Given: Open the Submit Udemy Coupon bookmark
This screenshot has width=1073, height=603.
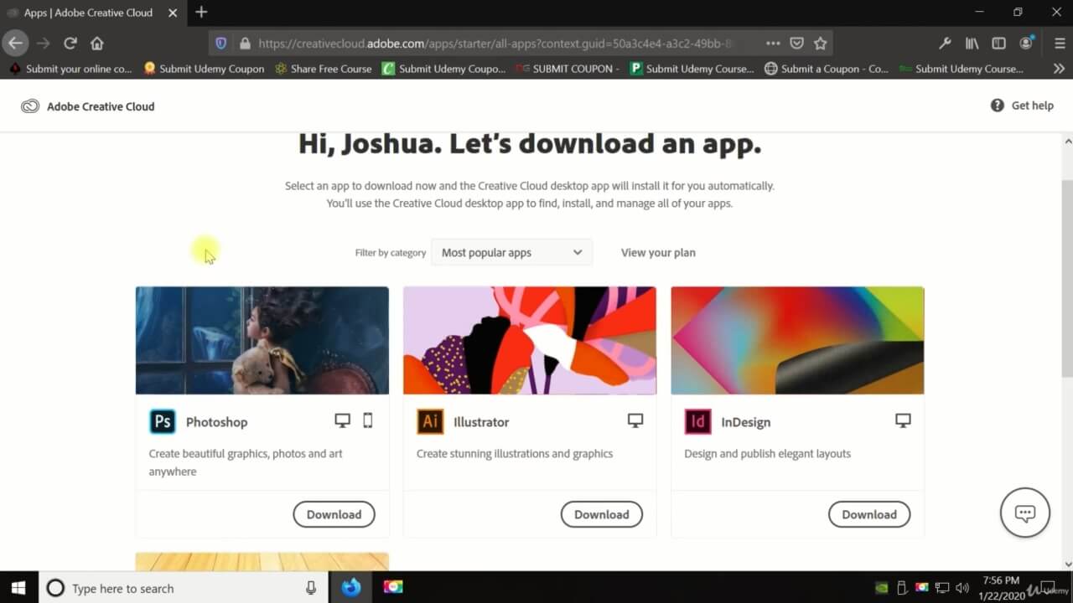Looking at the screenshot, I should 204,69.
